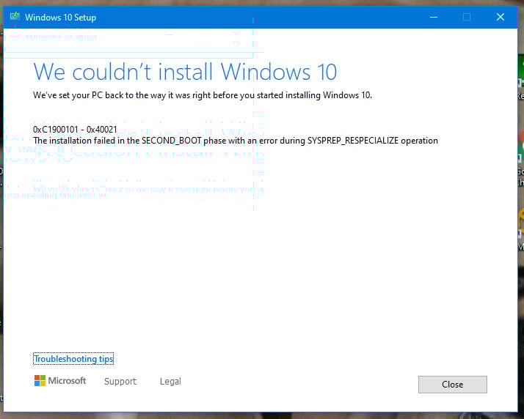The width and height of the screenshot is (524, 419).
Task: Open the Troubleshooting tips link
Action: coord(73,359)
